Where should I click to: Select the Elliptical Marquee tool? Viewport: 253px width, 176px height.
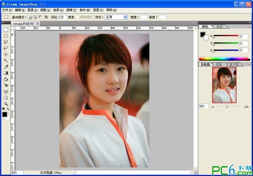(x=6, y=36)
